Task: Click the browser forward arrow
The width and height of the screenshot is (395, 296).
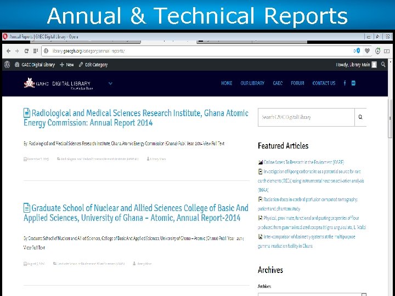Action: 17,51
